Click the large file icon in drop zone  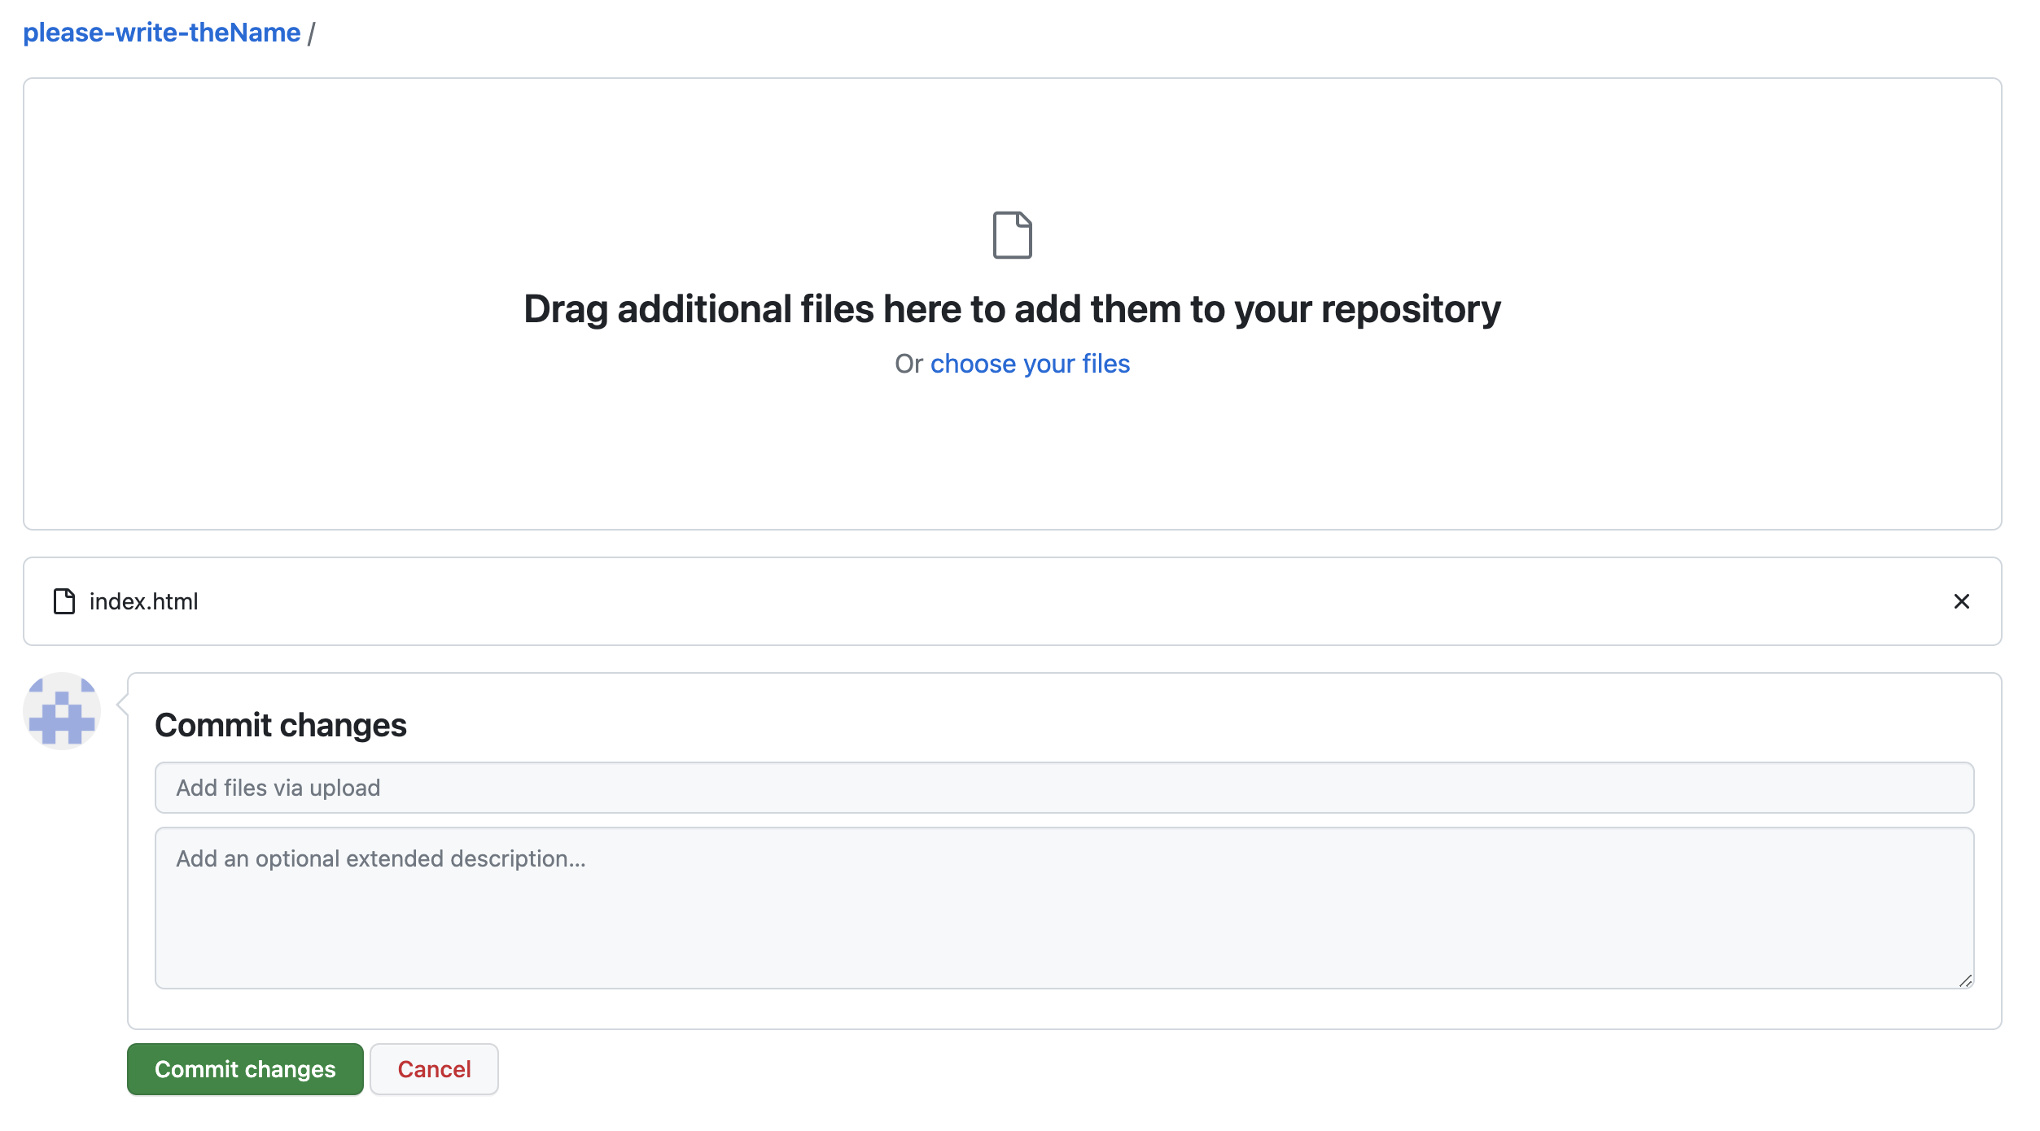point(1012,235)
